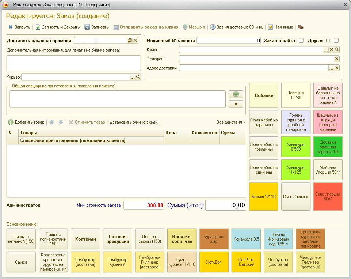Open the Курьер selection ellipsis button

coord(133,77)
